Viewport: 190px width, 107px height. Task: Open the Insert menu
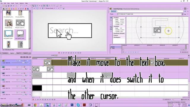coord(12,3)
